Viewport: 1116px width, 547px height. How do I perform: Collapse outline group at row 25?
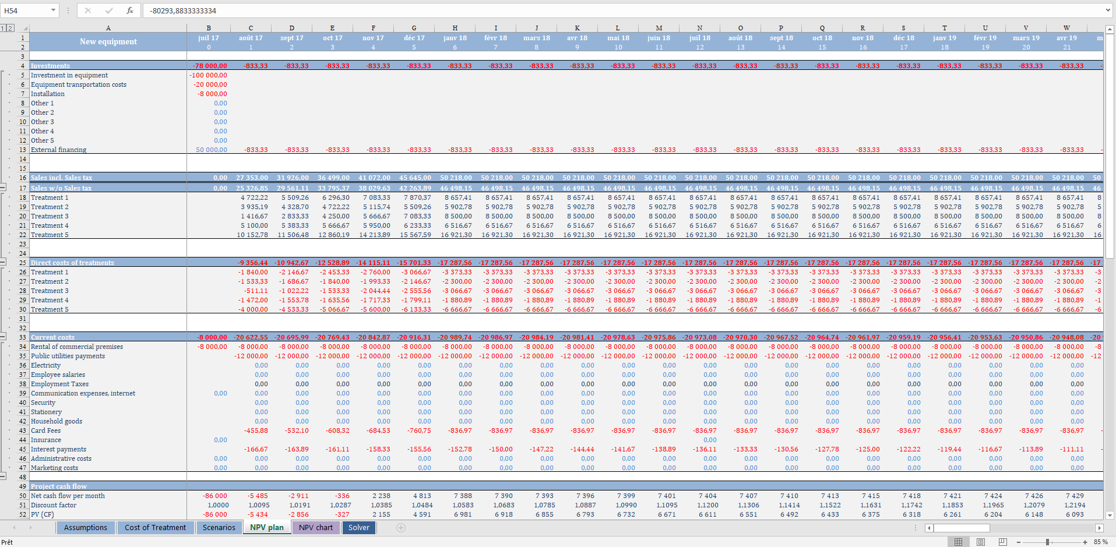tap(3, 262)
